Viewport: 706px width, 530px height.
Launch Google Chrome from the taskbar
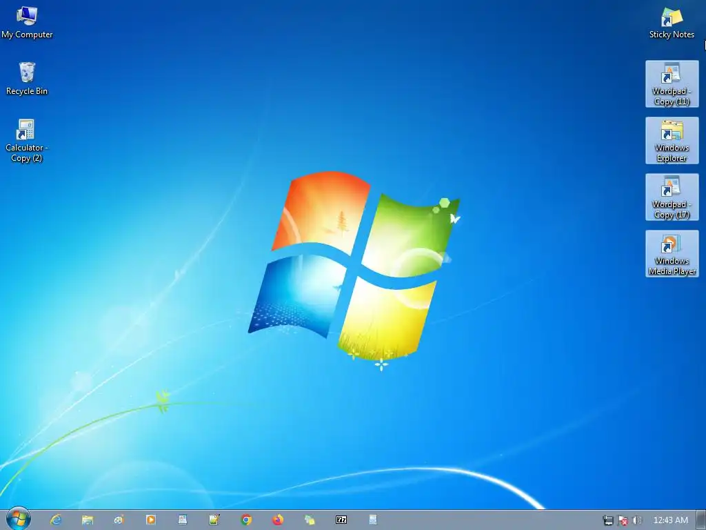coord(246,520)
